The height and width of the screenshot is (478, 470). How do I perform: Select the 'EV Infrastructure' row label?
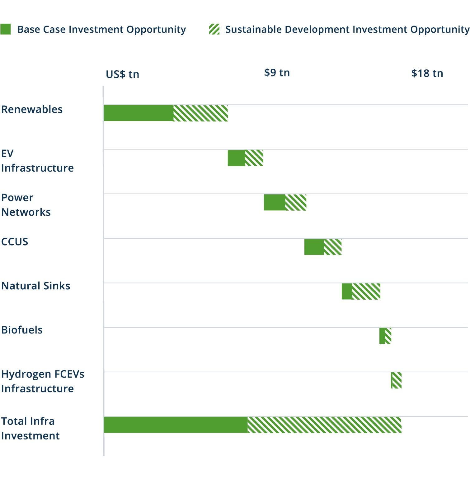[37, 161]
